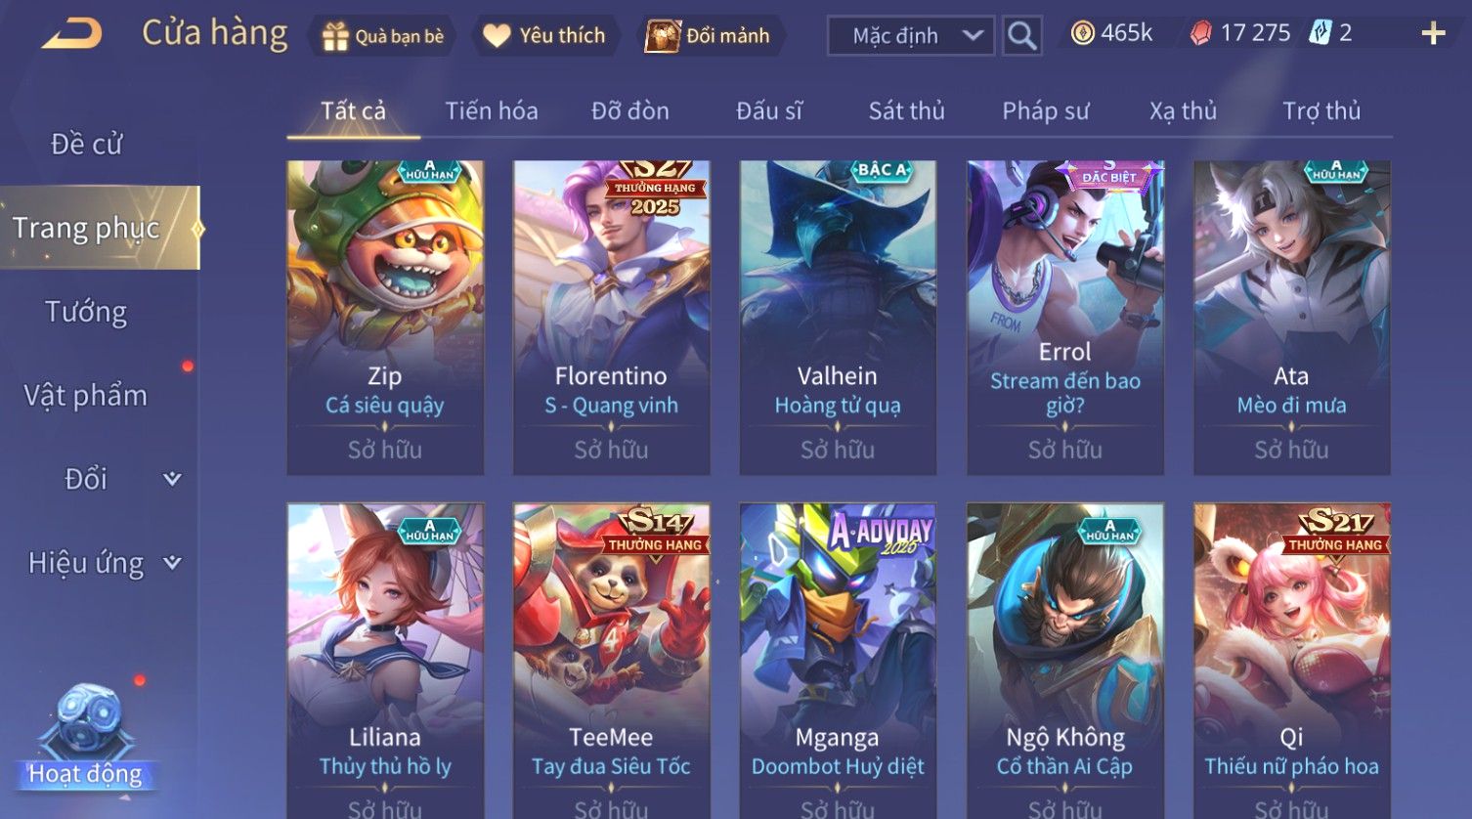Click the plus icon to add currency
The image size is (1472, 819).
point(1433,34)
